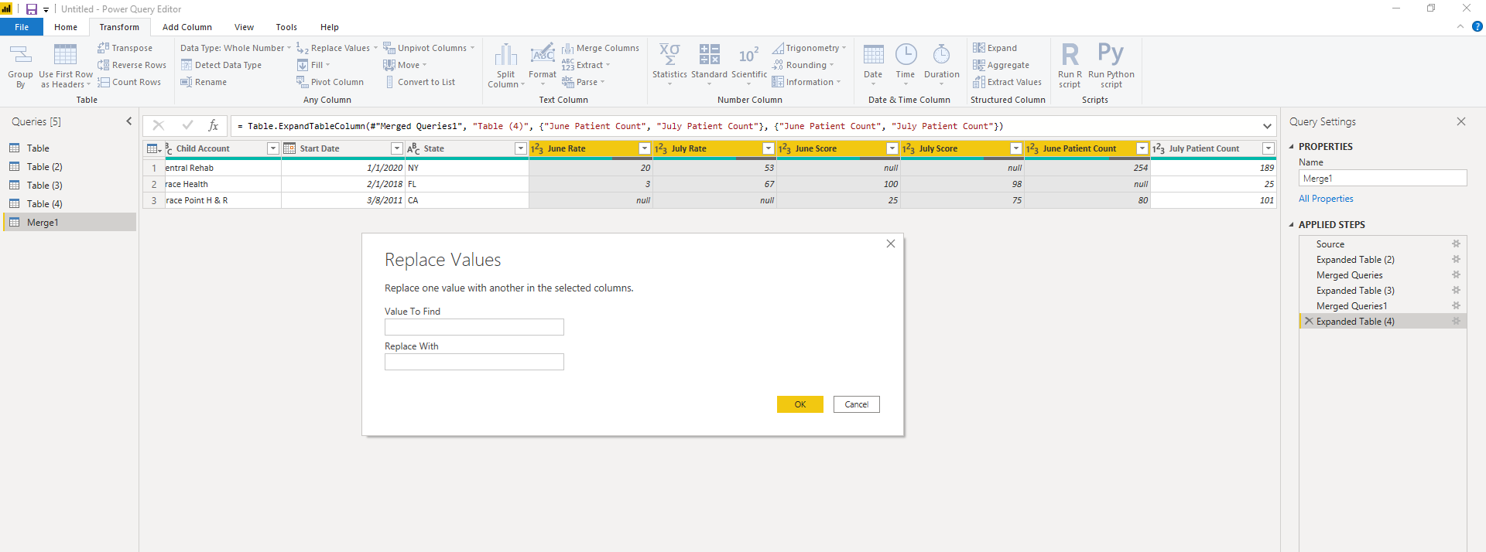Click Merge Columns
Image resolution: width=1486 pixels, height=552 pixels.
(x=601, y=48)
